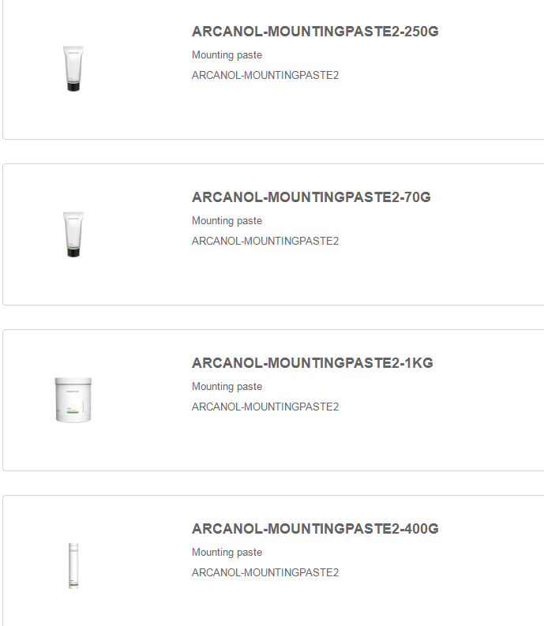Select ARCANOL-MOUNTINGPASTE2 series text in the 400G card
544x626 pixels.
(x=264, y=573)
